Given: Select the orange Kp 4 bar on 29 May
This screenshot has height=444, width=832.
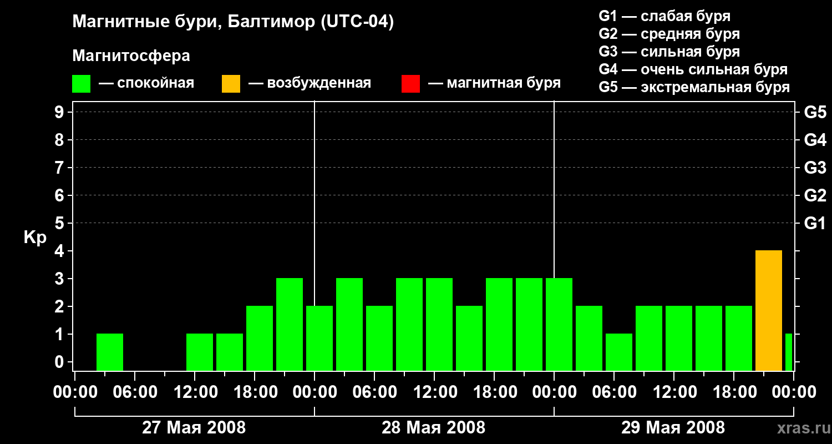Looking at the screenshot, I should (769, 310).
